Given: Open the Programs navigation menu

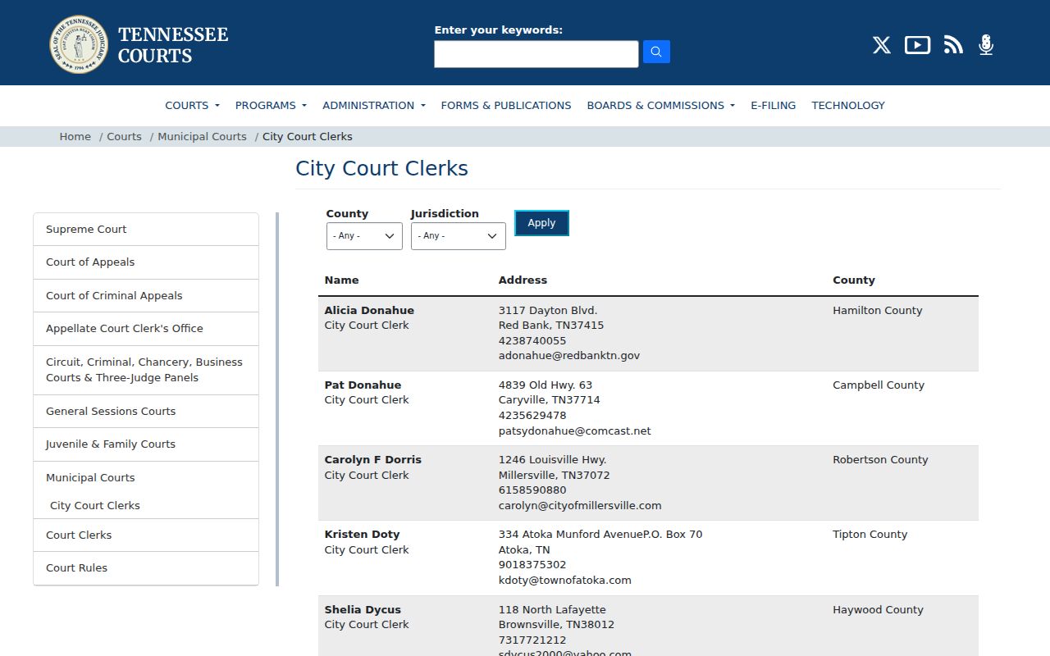Looking at the screenshot, I should click(x=271, y=105).
